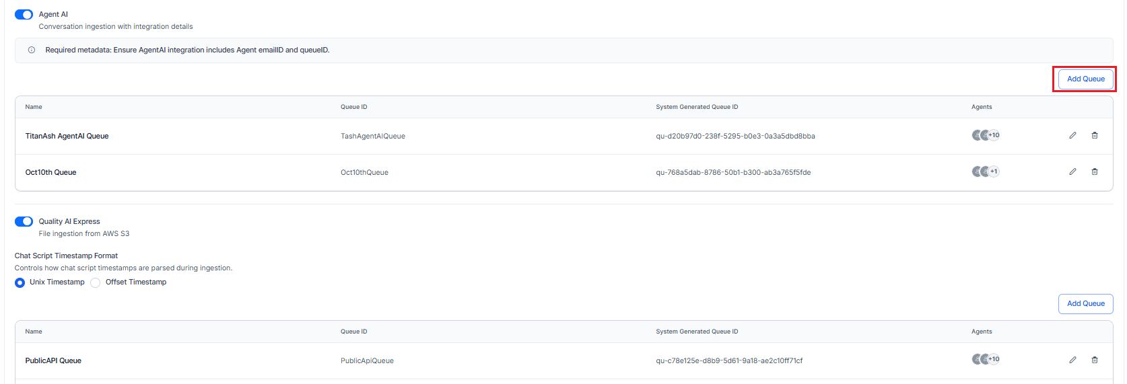The height and width of the screenshot is (384, 1127).
Task: Delete the TitanAsh AgentAI Queue
Action: tap(1095, 135)
